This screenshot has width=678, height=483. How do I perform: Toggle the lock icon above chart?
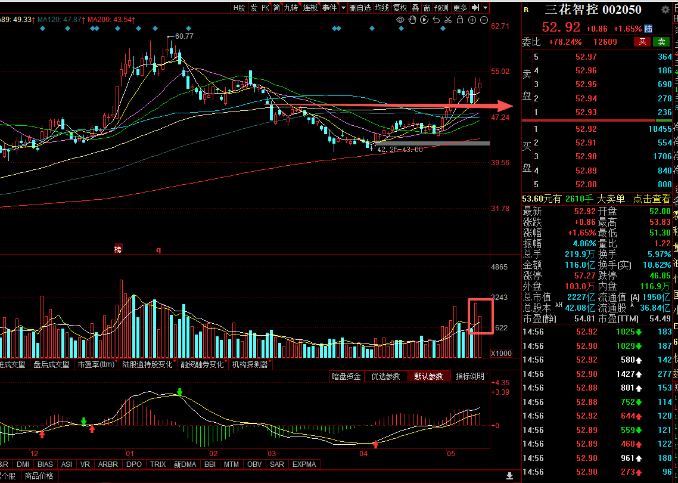(x=460, y=20)
